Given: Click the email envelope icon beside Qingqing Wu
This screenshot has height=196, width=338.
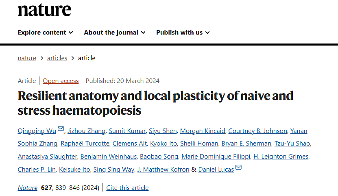Looking at the screenshot, I should 61,129.
